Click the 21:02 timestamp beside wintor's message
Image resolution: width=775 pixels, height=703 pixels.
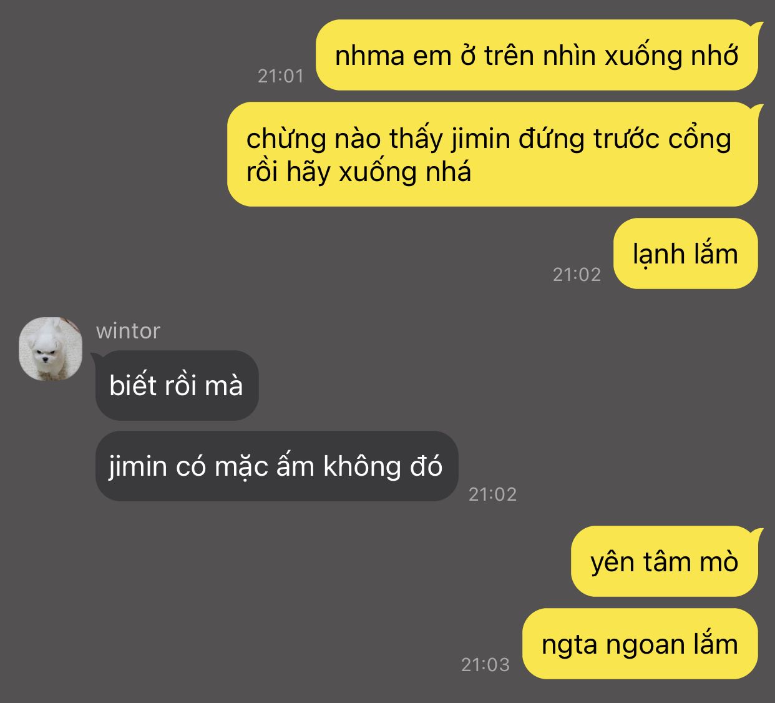[493, 494]
